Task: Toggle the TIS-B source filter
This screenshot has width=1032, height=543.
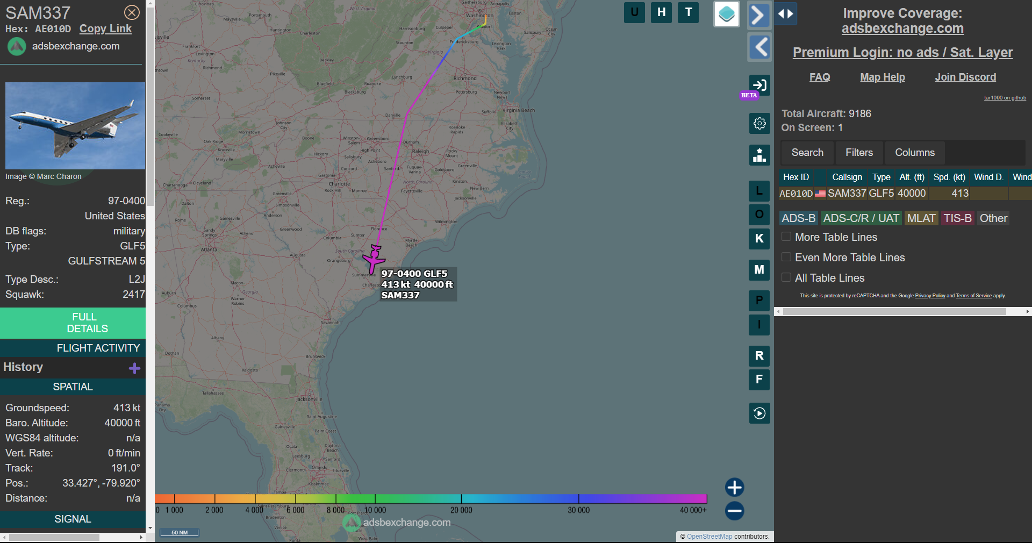Action: coord(958,218)
